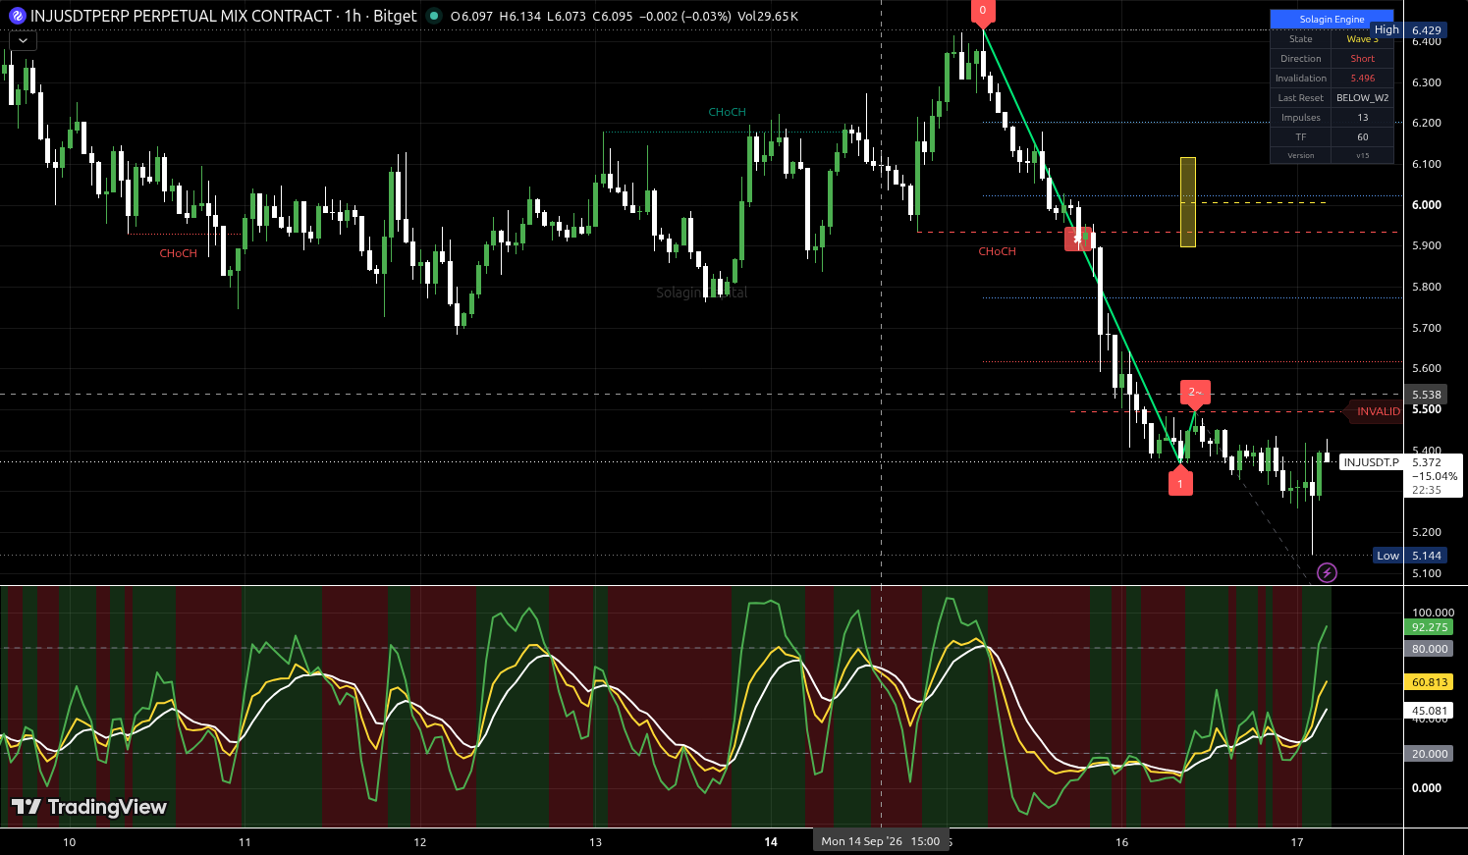Click the High 6.429 price label
This screenshot has height=855, width=1468.
[1409, 30]
